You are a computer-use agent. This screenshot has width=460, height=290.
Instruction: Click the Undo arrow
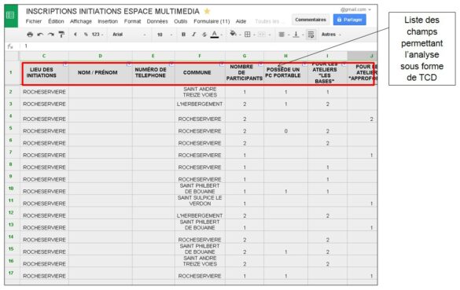click(40, 35)
